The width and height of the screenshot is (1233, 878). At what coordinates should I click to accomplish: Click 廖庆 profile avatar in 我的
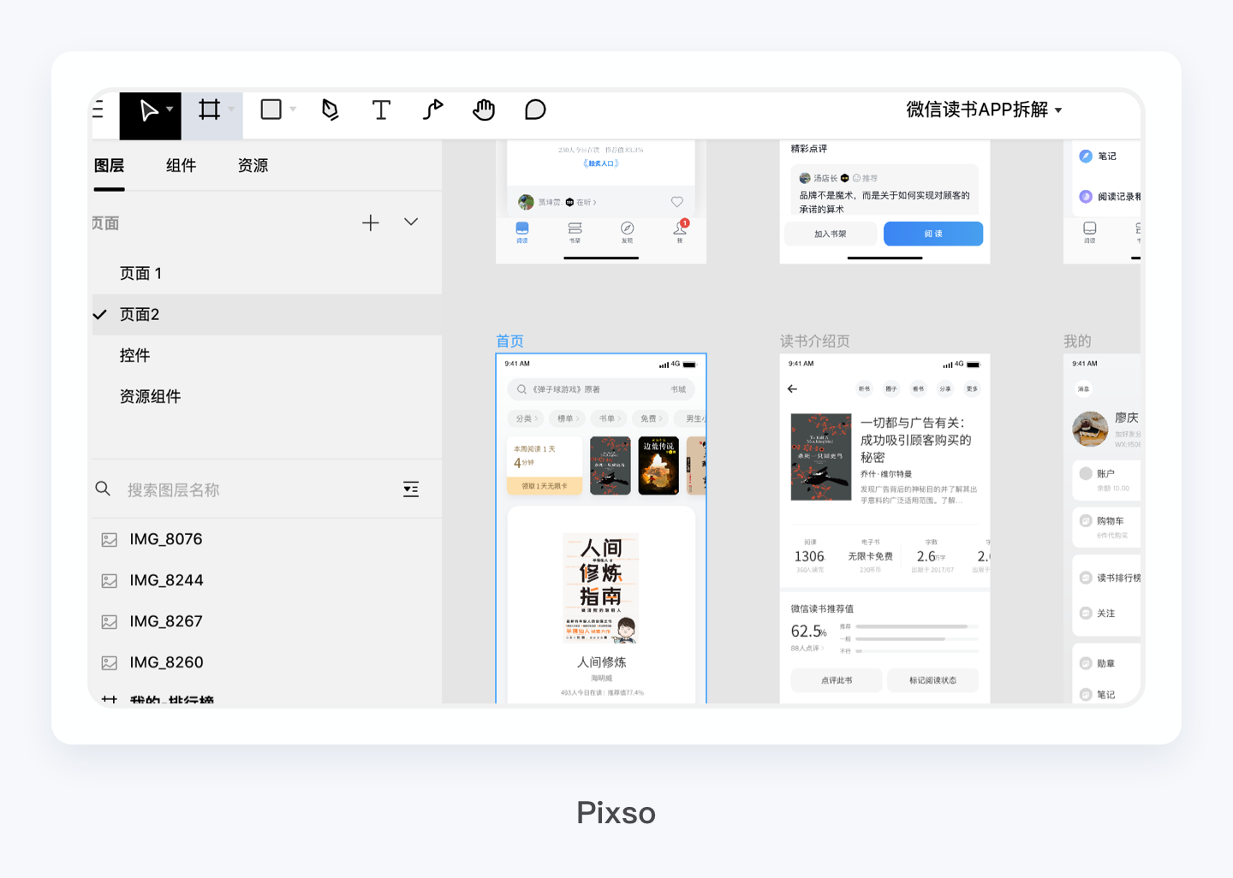pyautogui.click(x=1090, y=429)
